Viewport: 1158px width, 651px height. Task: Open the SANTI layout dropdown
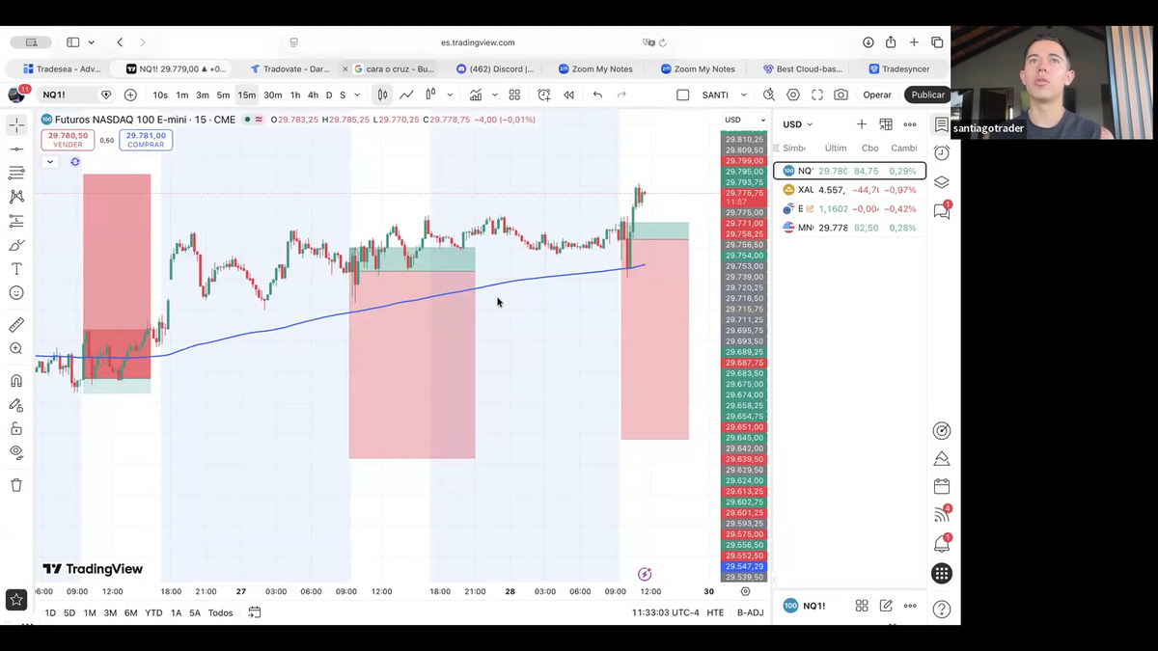tap(744, 95)
